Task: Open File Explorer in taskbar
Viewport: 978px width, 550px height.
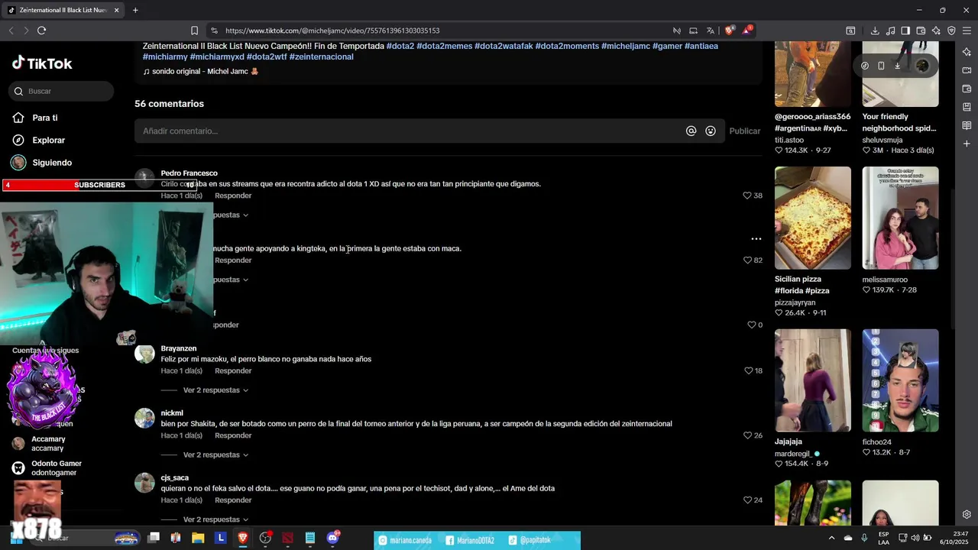Action: tap(198, 538)
